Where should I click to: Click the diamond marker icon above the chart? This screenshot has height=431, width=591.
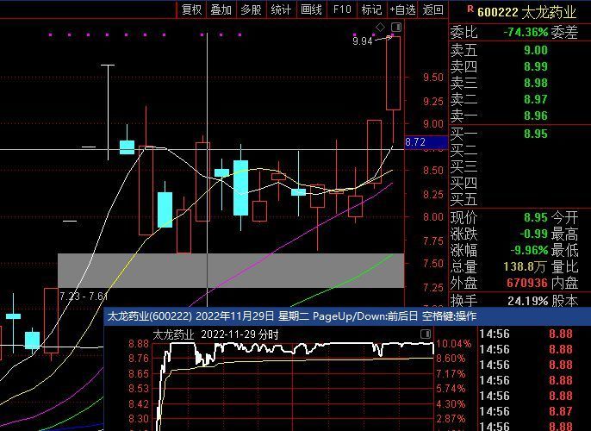pos(381,28)
